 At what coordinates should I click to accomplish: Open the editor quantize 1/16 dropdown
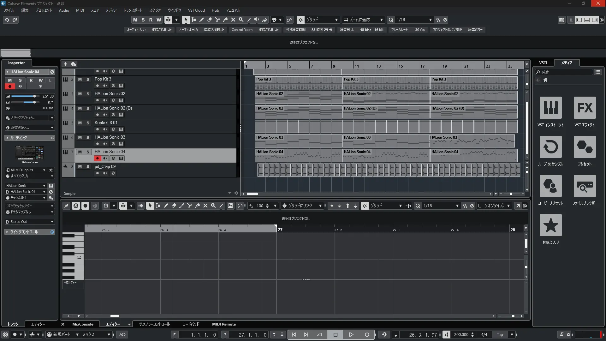click(441, 206)
